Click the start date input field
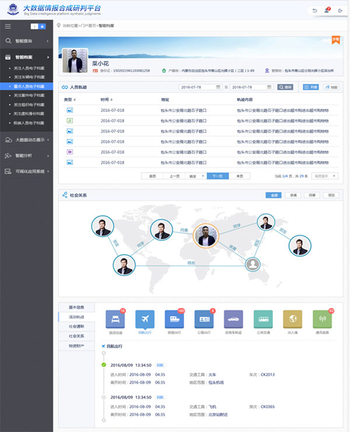 [198, 87]
